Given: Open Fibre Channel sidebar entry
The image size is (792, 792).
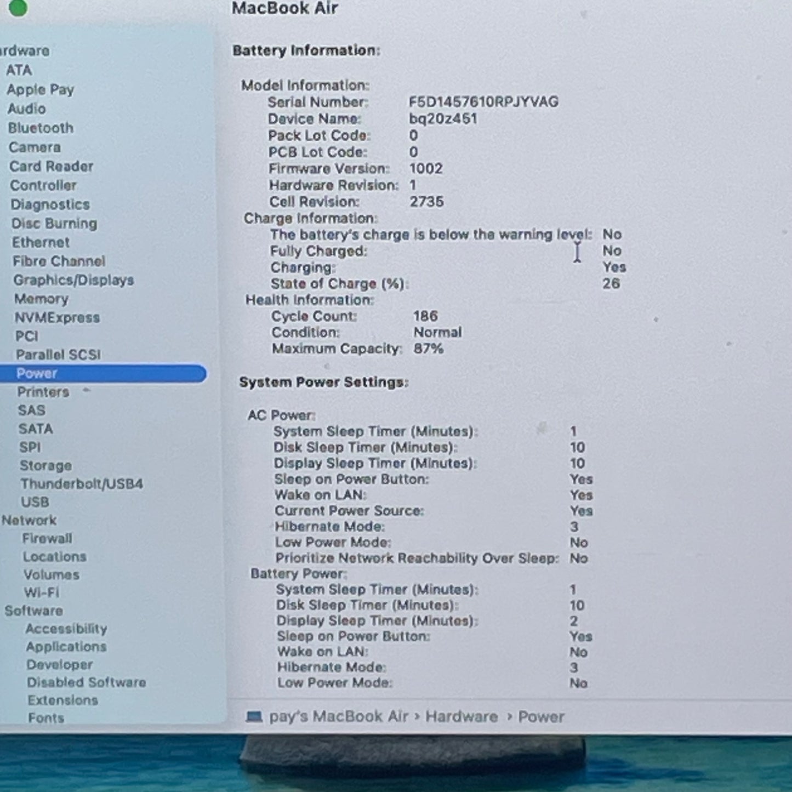Looking at the screenshot, I should 59,261.
